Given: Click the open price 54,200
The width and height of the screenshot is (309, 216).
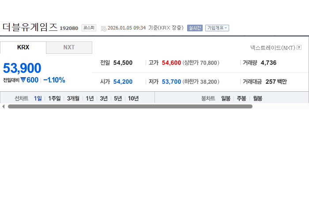Looking at the screenshot, I should (123, 82).
